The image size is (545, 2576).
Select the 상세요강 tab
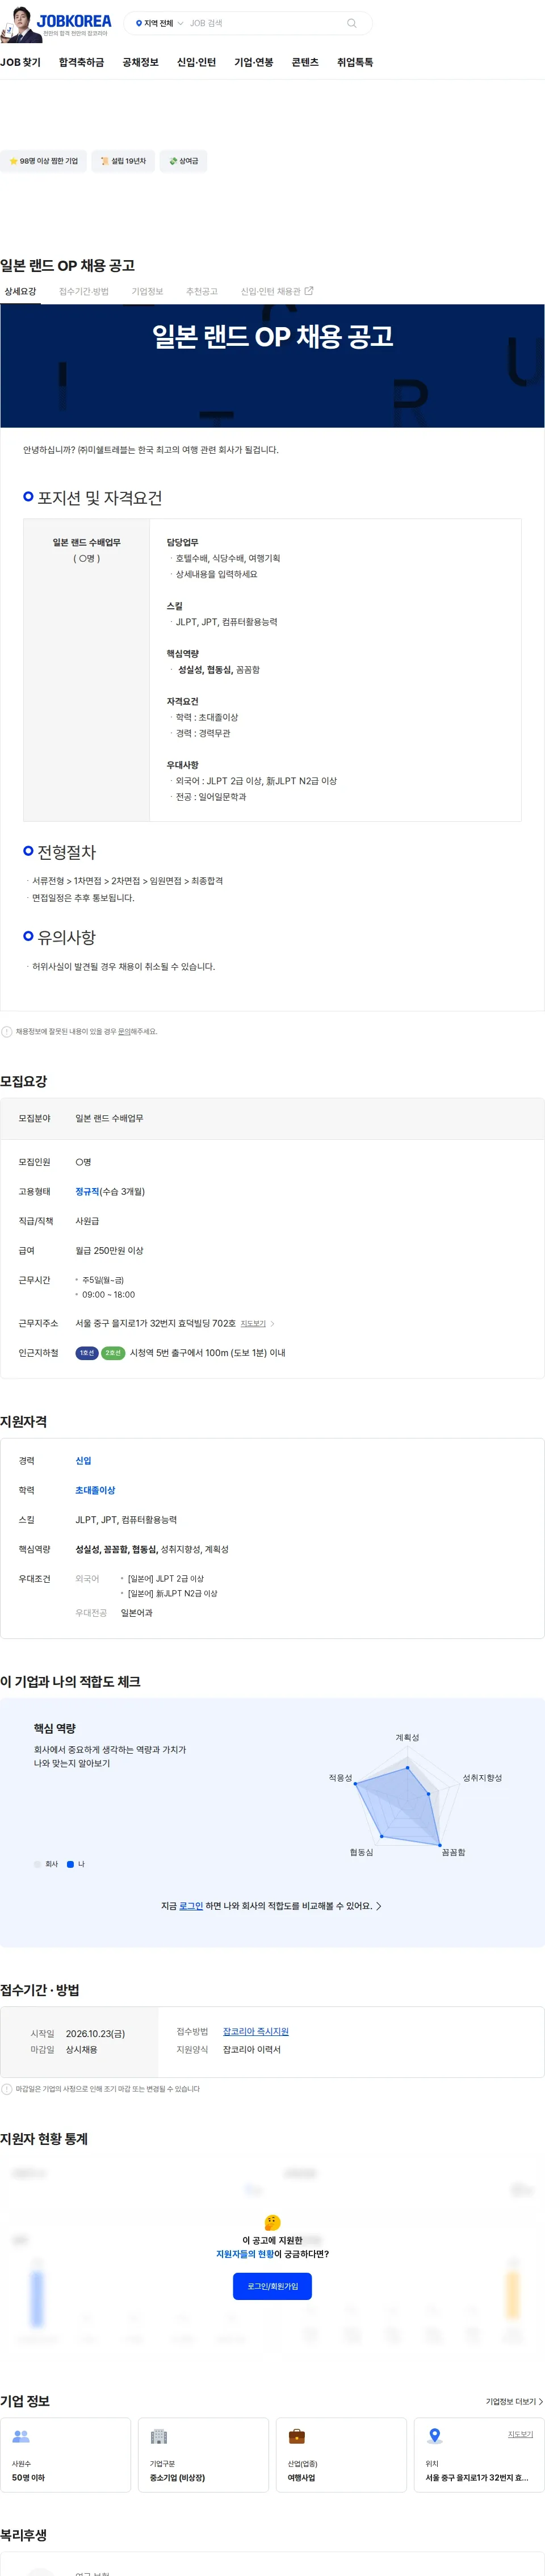20,292
